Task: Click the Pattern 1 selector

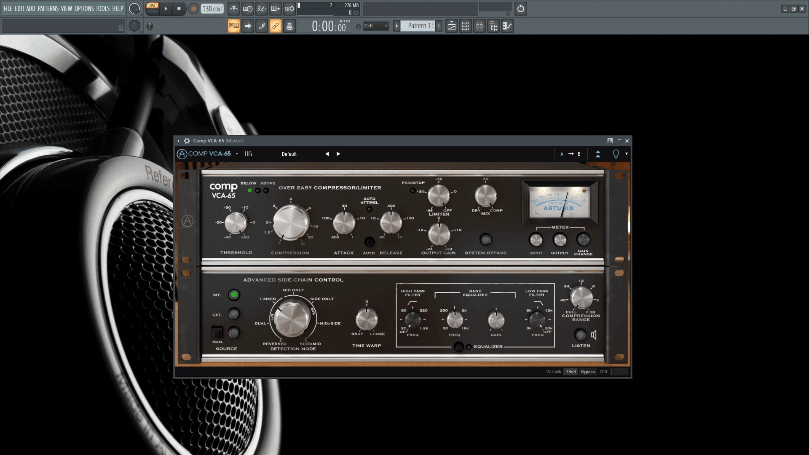Action: pyautogui.click(x=417, y=26)
